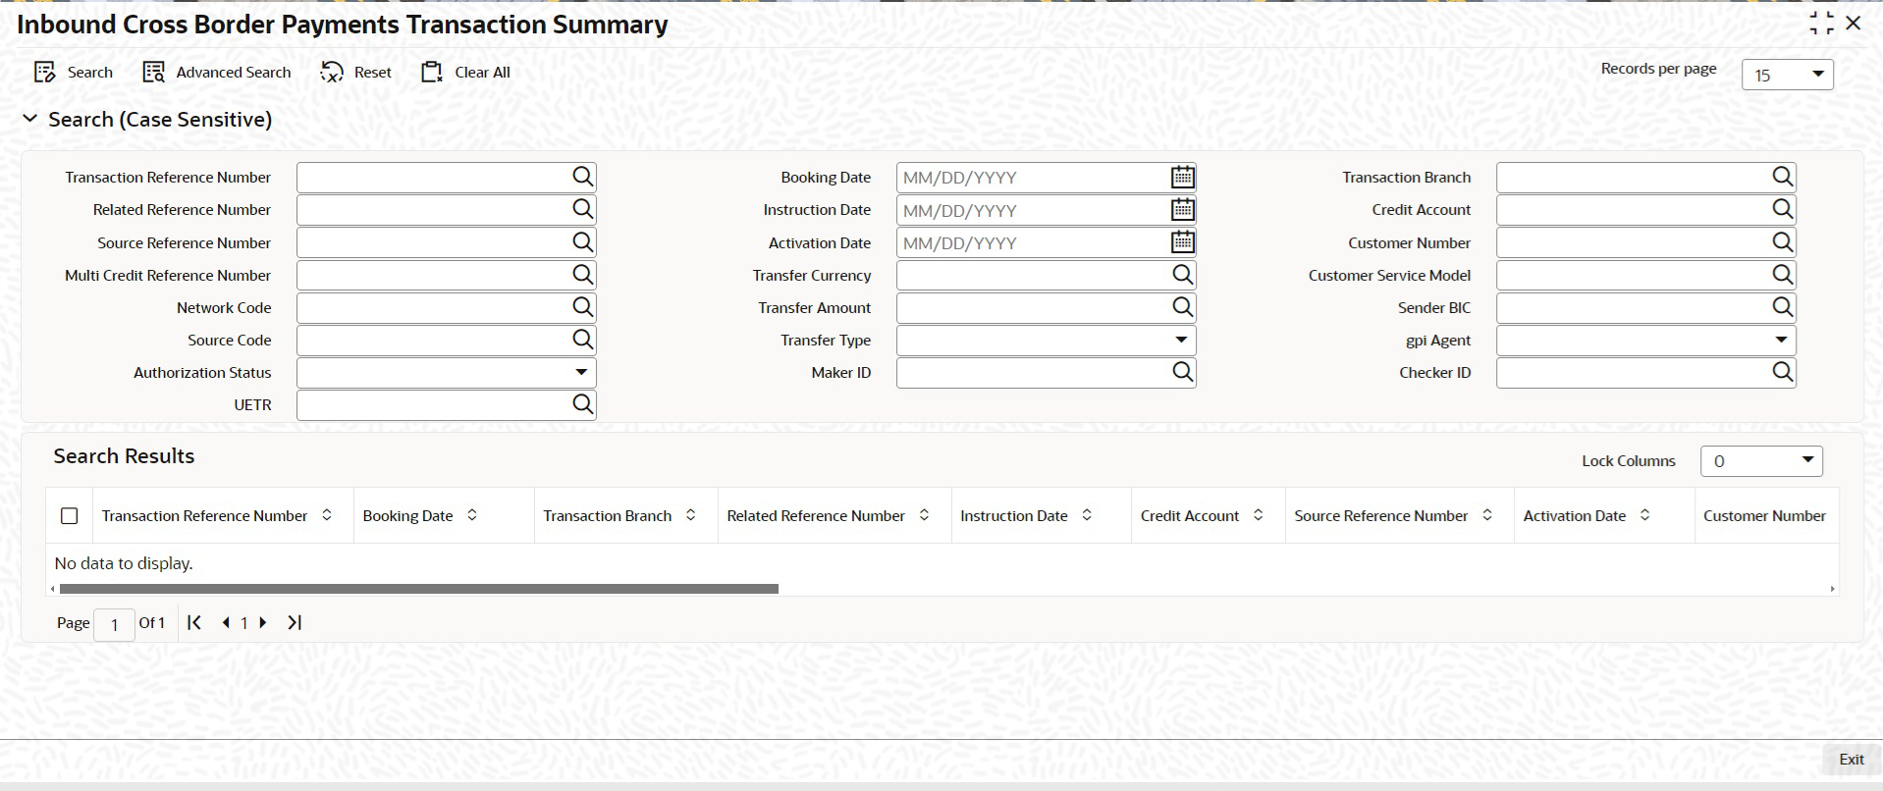Sort by Booking Date column
Screen dimensions: 1883x791
[x=472, y=515]
